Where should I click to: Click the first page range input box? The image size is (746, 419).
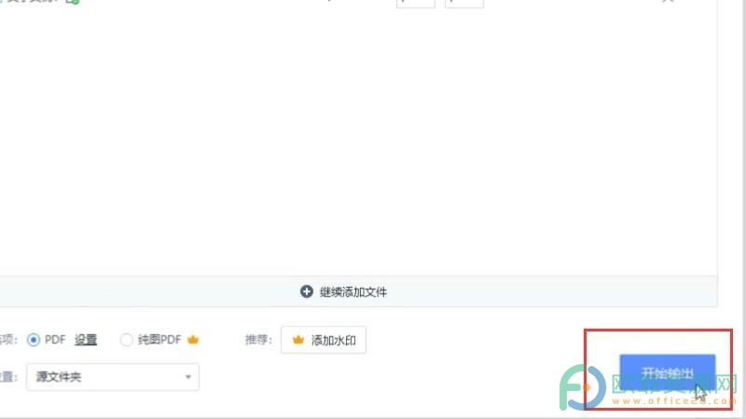click(415, 3)
